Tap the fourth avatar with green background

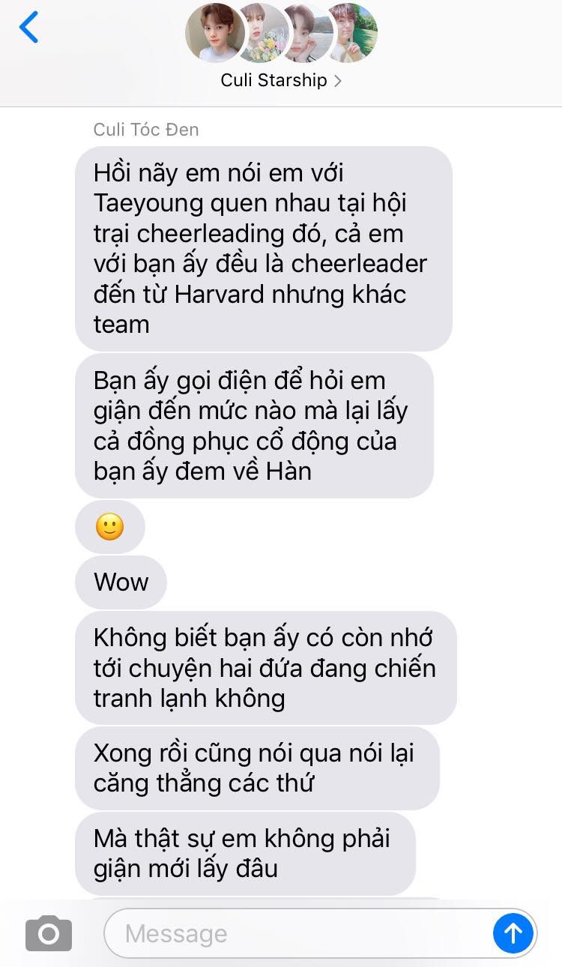point(352,33)
